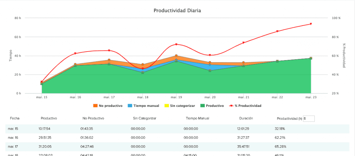Click the red % Productividad legend marker
The height and width of the screenshot is (156, 355).
pyautogui.click(x=231, y=105)
